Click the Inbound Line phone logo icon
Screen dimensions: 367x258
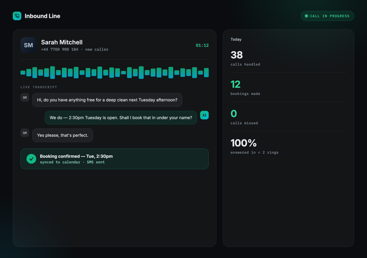click(17, 16)
